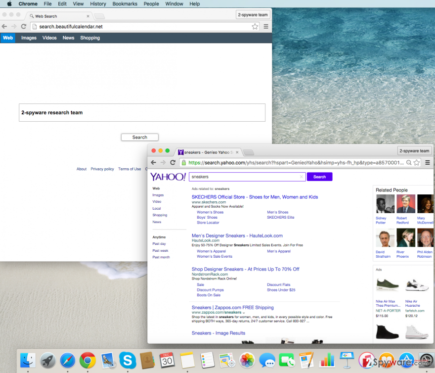The image size is (435, 373).
Task: Switch to Images on beautifulcalendar navbar
Action: [x=29, y=38]
